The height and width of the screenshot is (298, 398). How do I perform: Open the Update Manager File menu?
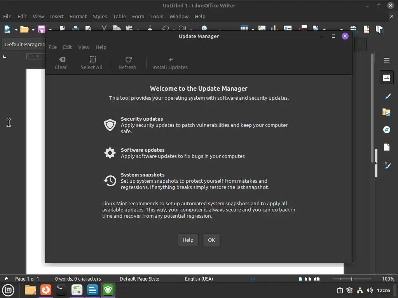point(52,47)
